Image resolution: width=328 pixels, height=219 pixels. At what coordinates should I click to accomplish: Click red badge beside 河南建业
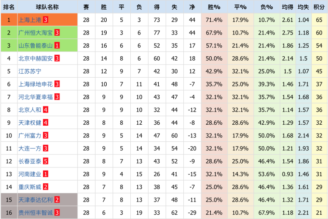[45, 174]
